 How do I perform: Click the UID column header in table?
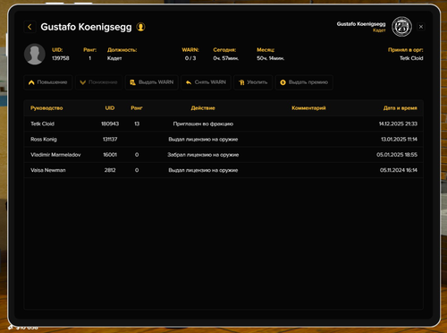click(110, 108)
